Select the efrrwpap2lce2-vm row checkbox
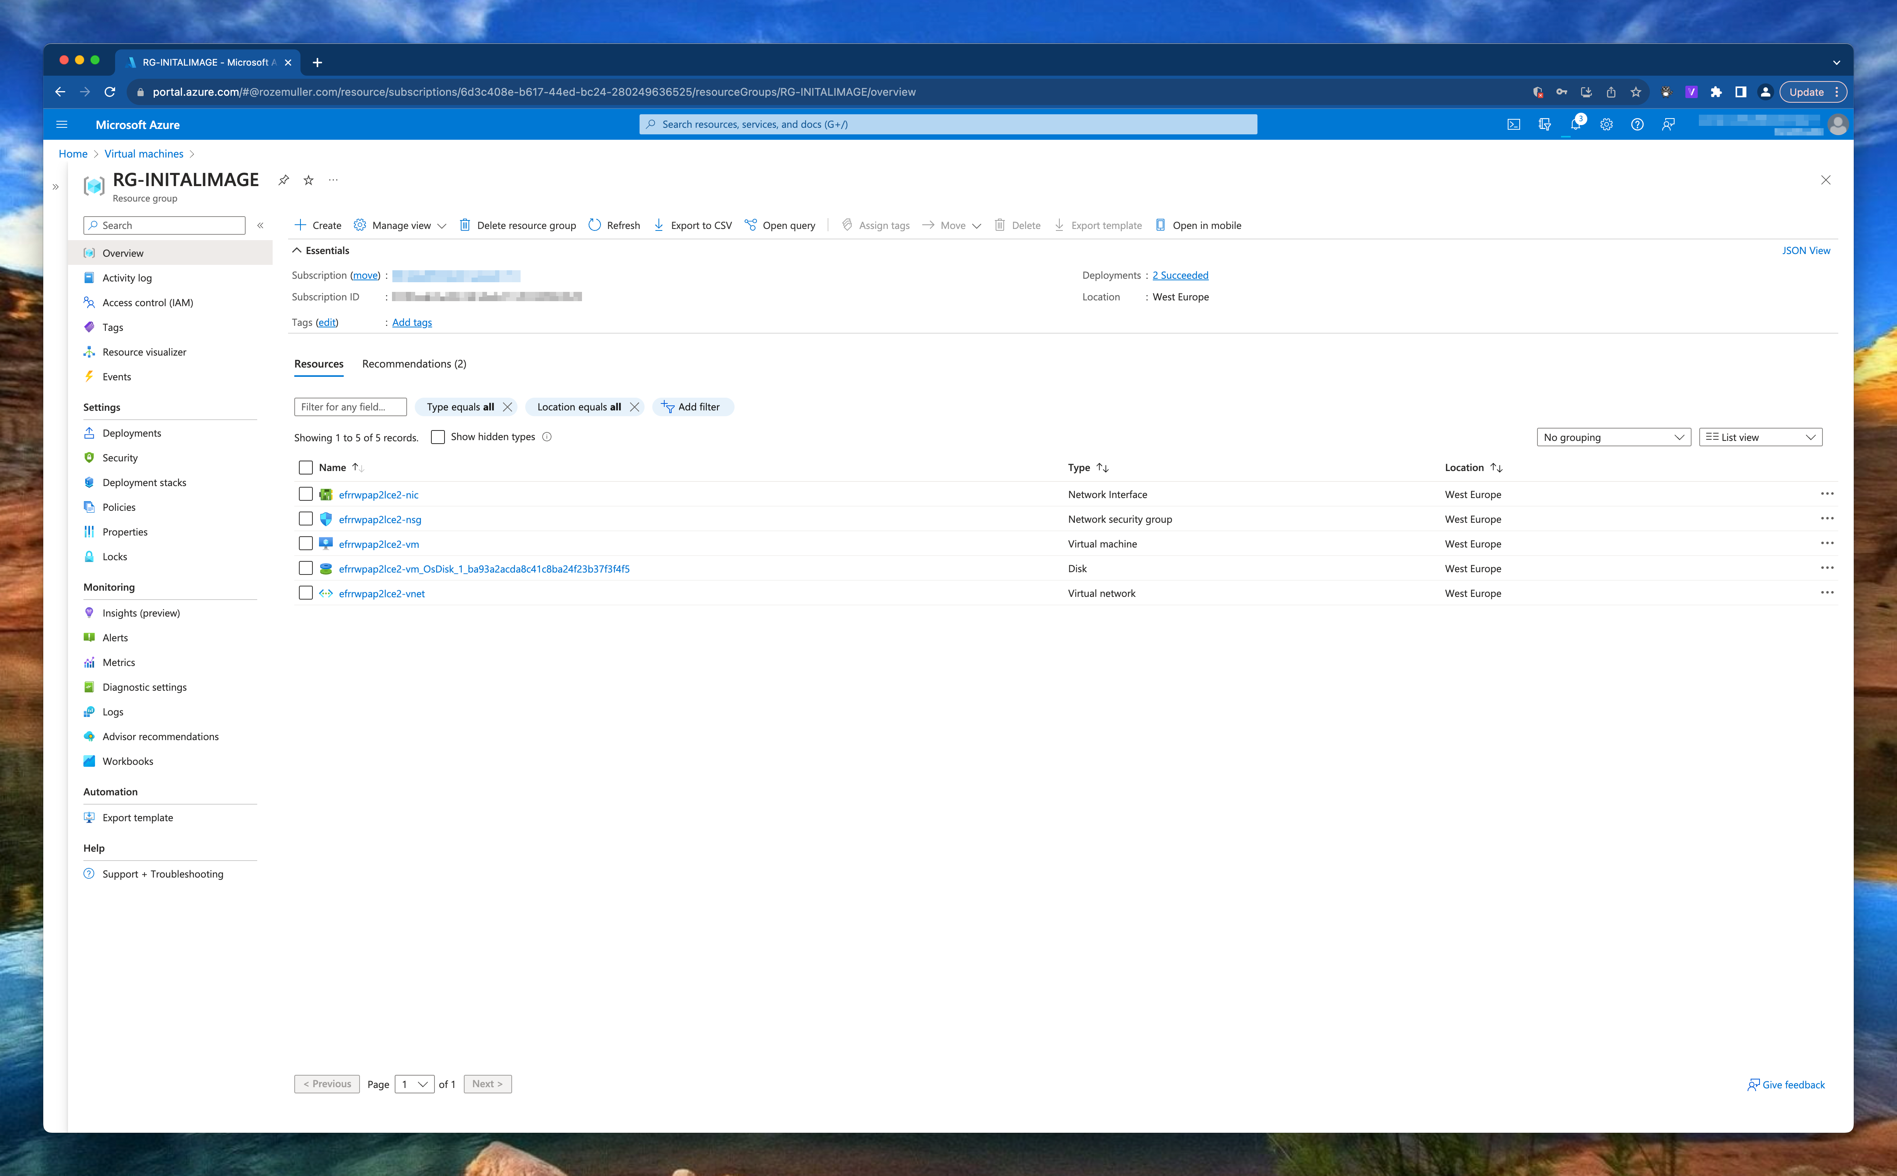The image size is (1897, 1176). (x=305, y=544)
